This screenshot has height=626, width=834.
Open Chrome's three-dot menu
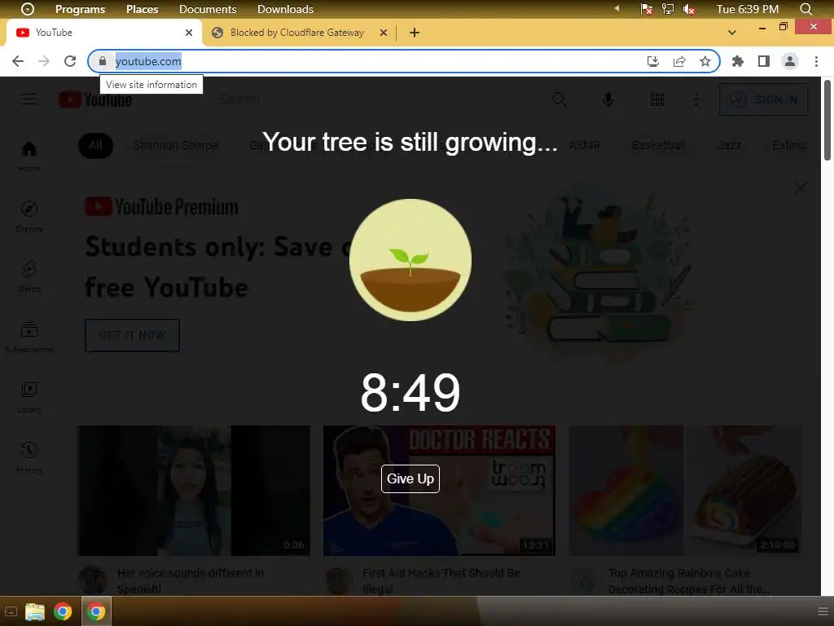[816, 61]
